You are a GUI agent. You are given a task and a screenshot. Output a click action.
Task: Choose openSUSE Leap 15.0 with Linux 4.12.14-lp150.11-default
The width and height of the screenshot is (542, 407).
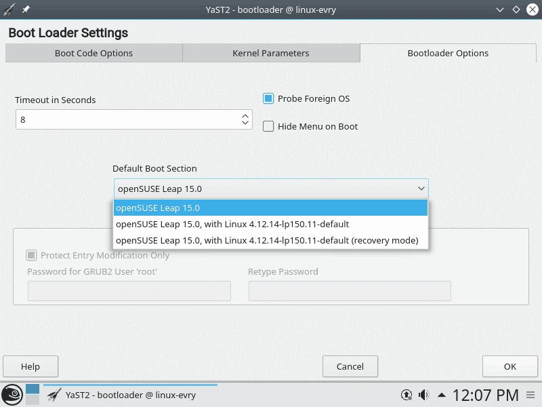(x=232, y=224)
